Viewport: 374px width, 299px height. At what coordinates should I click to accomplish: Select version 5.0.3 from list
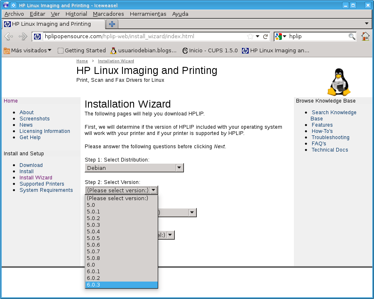click(x=121, y=225)
